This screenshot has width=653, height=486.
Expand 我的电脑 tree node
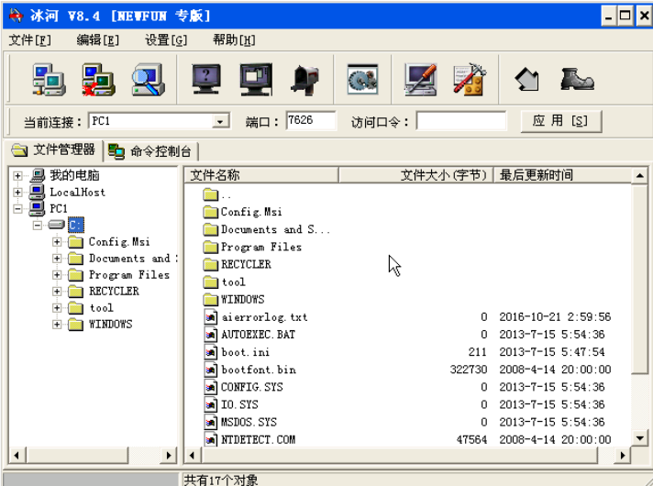[17, 176]
